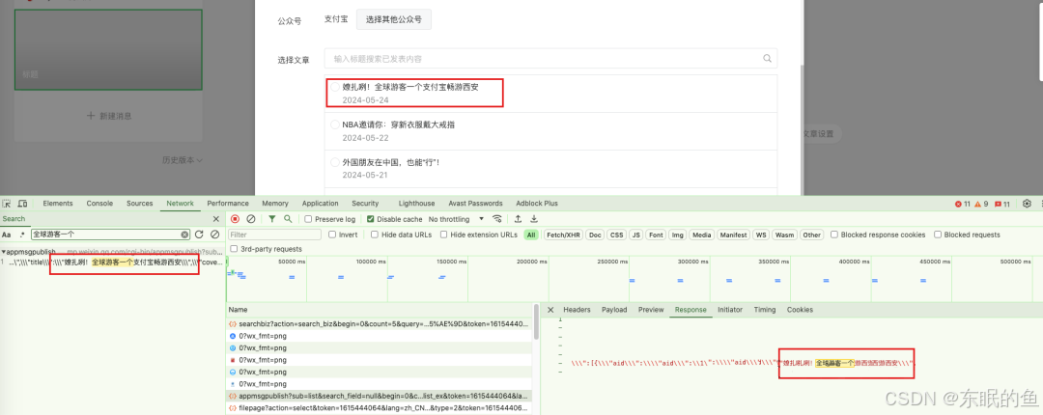1043x415 pixels.
Task: Click the 9 warnings counter icon
Action: coord(982,205)
